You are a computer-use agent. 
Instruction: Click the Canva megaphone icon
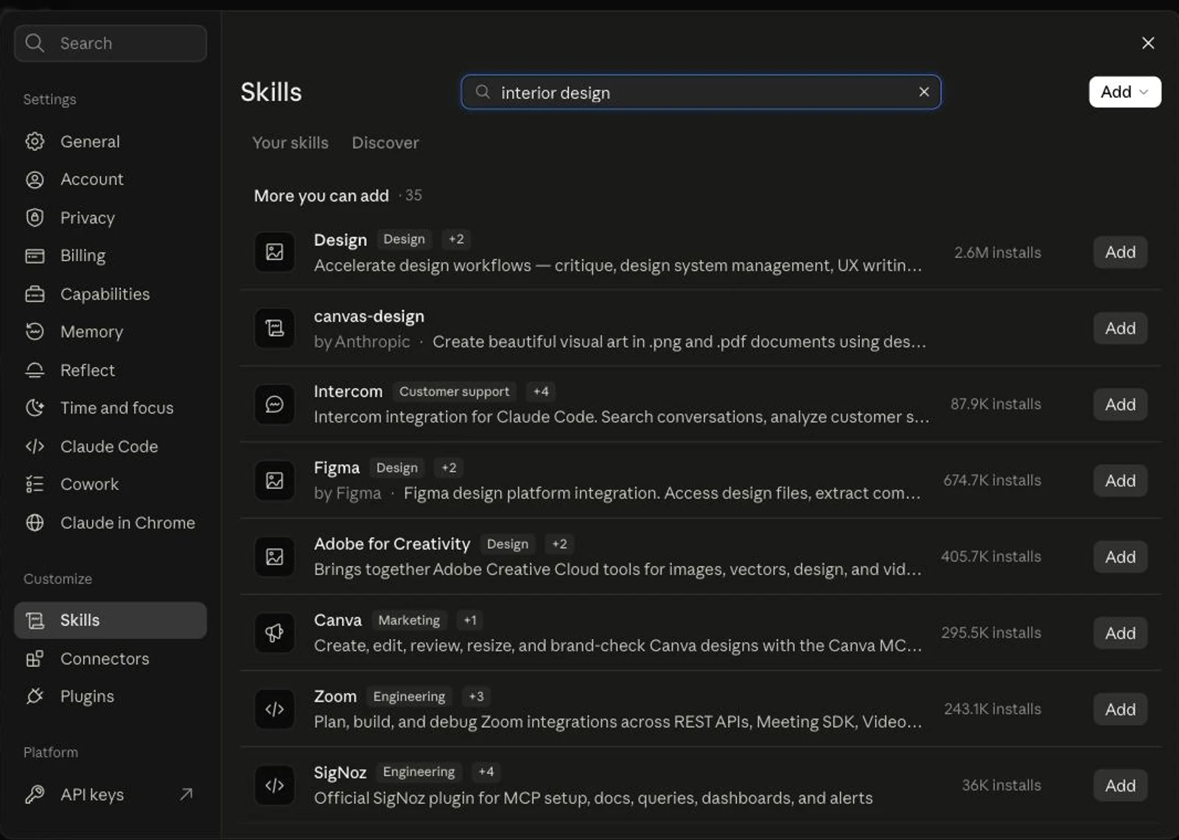point(275,633)
